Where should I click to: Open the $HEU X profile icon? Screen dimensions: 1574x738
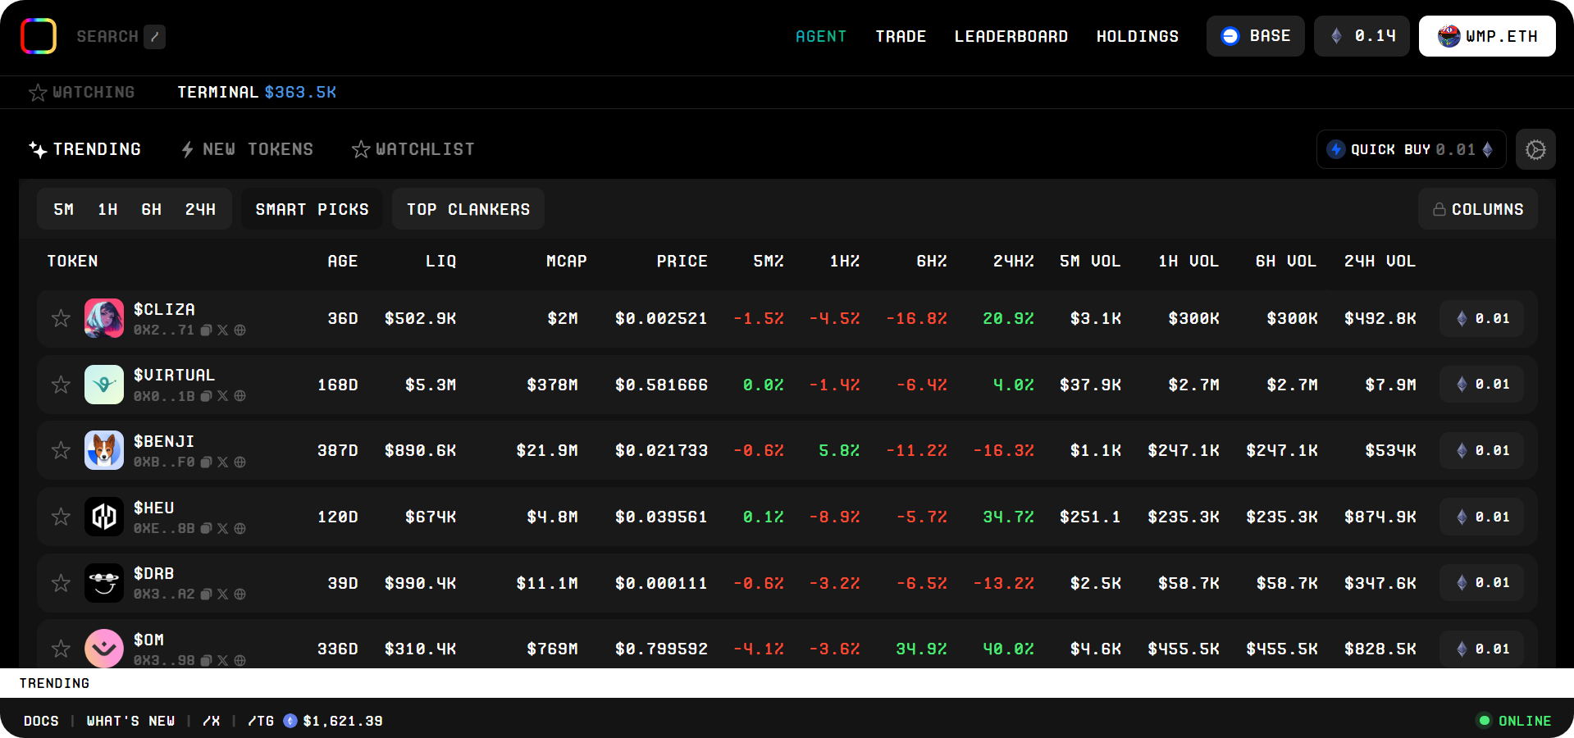coord(223,529)
